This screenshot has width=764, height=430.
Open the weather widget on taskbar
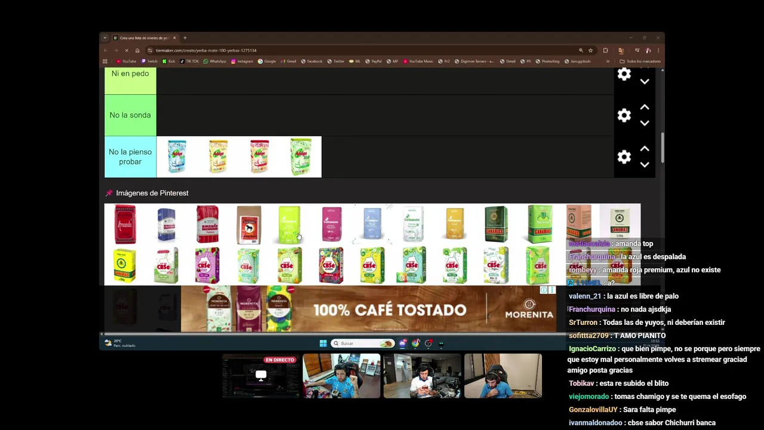coord(119,343)
